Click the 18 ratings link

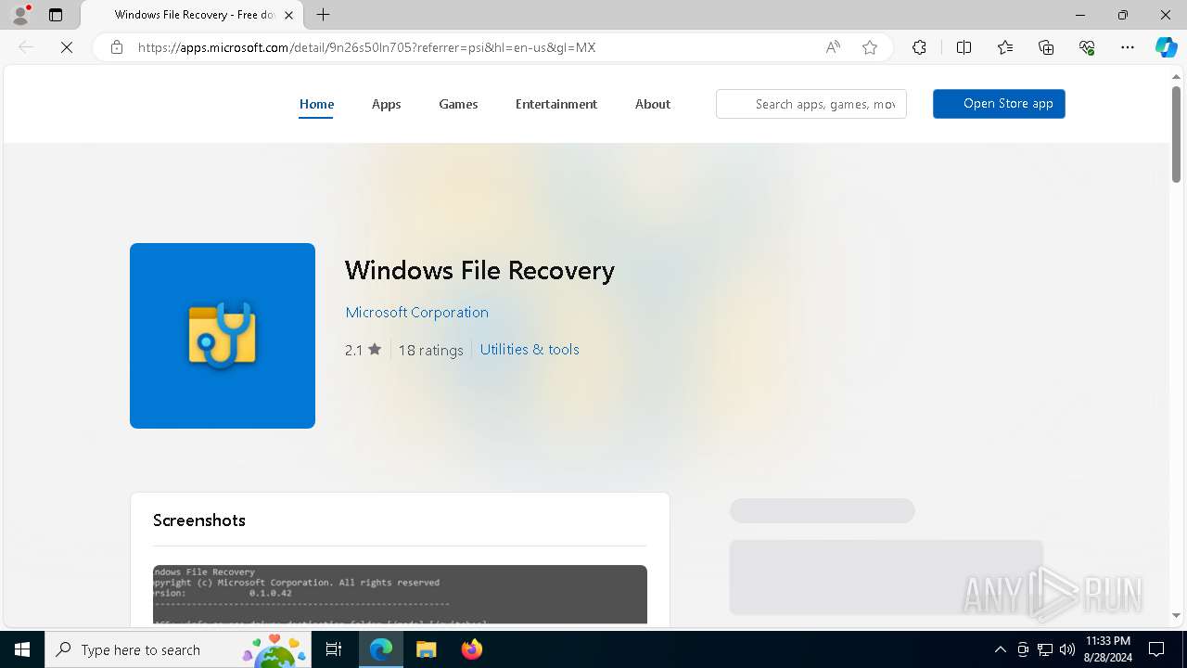[430, 350]
